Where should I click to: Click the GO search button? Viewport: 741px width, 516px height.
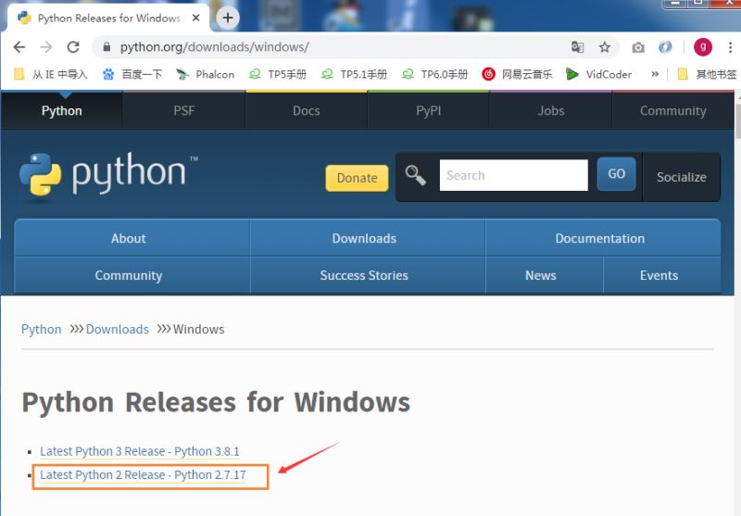tap(616, 174)
